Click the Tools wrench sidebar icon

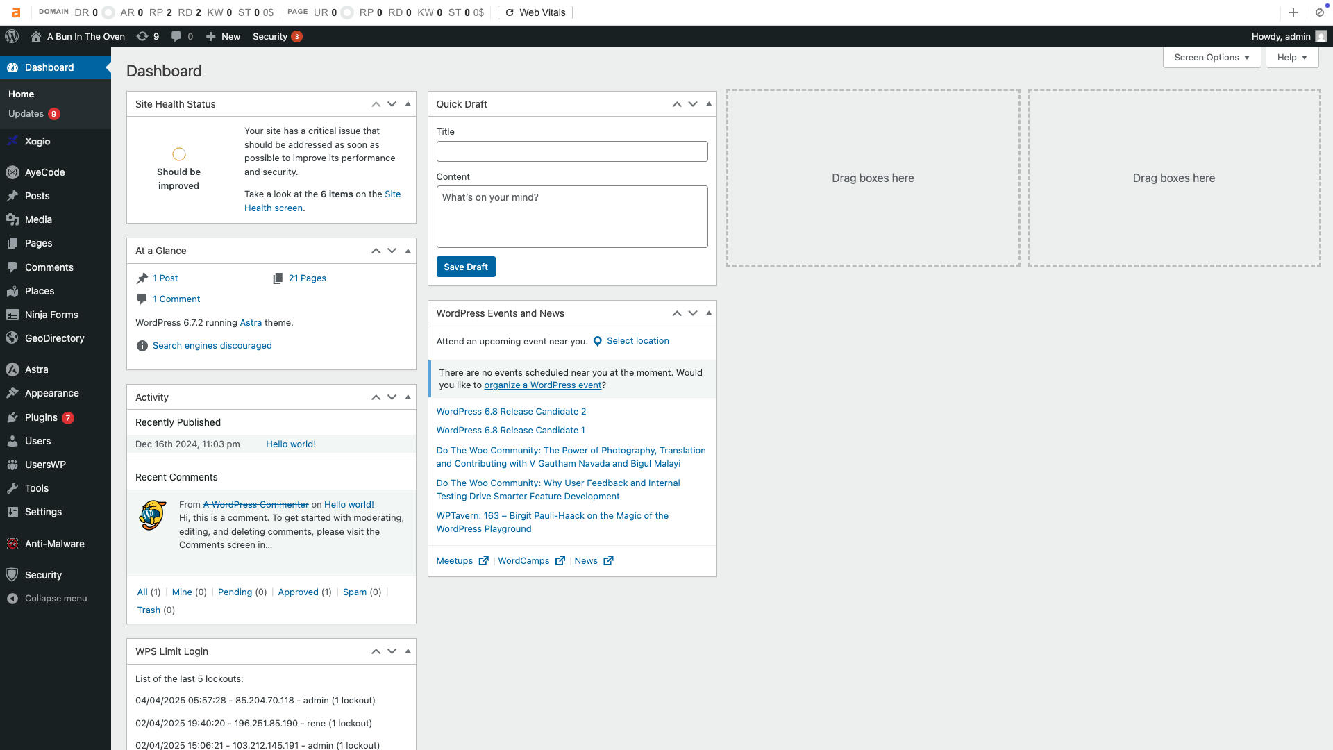pos(12,488)
